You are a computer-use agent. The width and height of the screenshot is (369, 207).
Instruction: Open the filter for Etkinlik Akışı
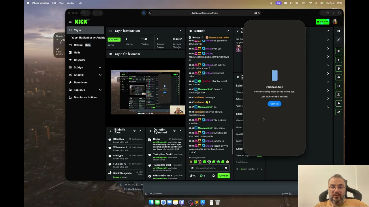[x=134, y=131]
